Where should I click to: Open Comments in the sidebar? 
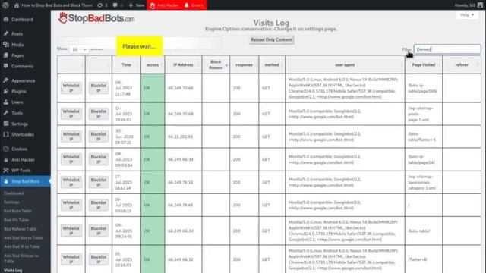pos(22,66)
